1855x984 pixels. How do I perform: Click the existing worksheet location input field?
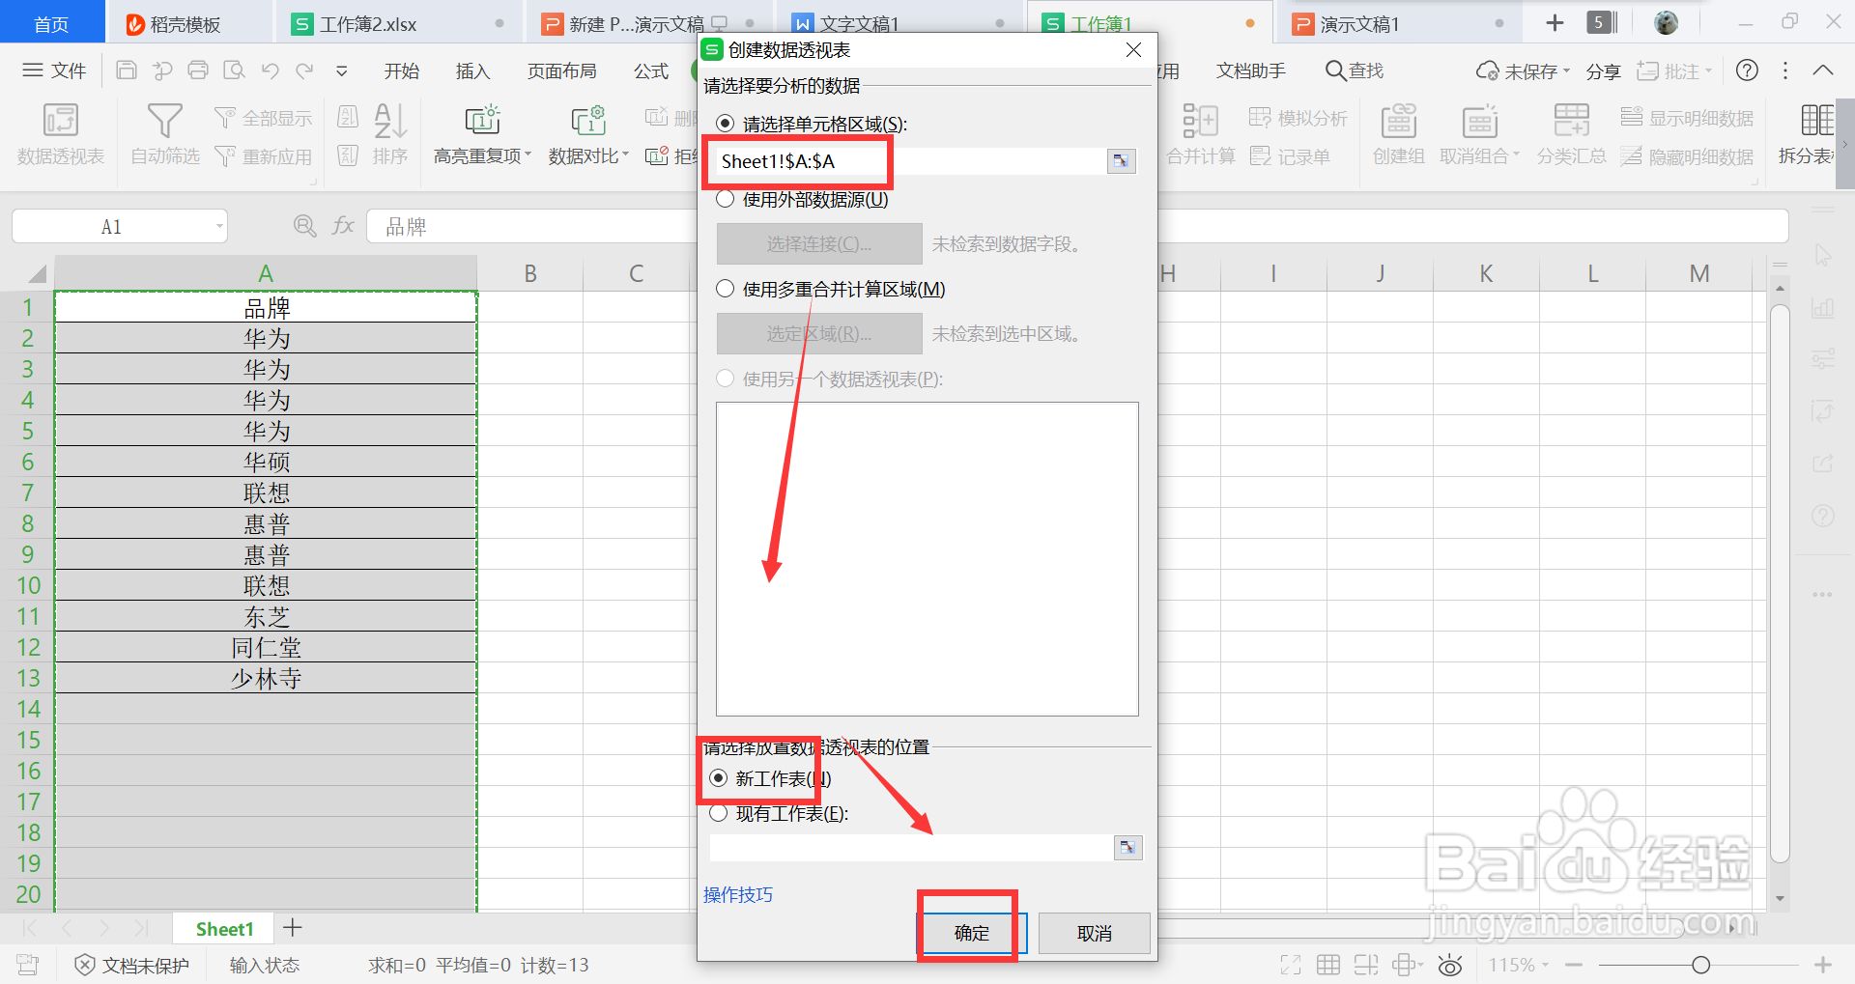[911, 848]
